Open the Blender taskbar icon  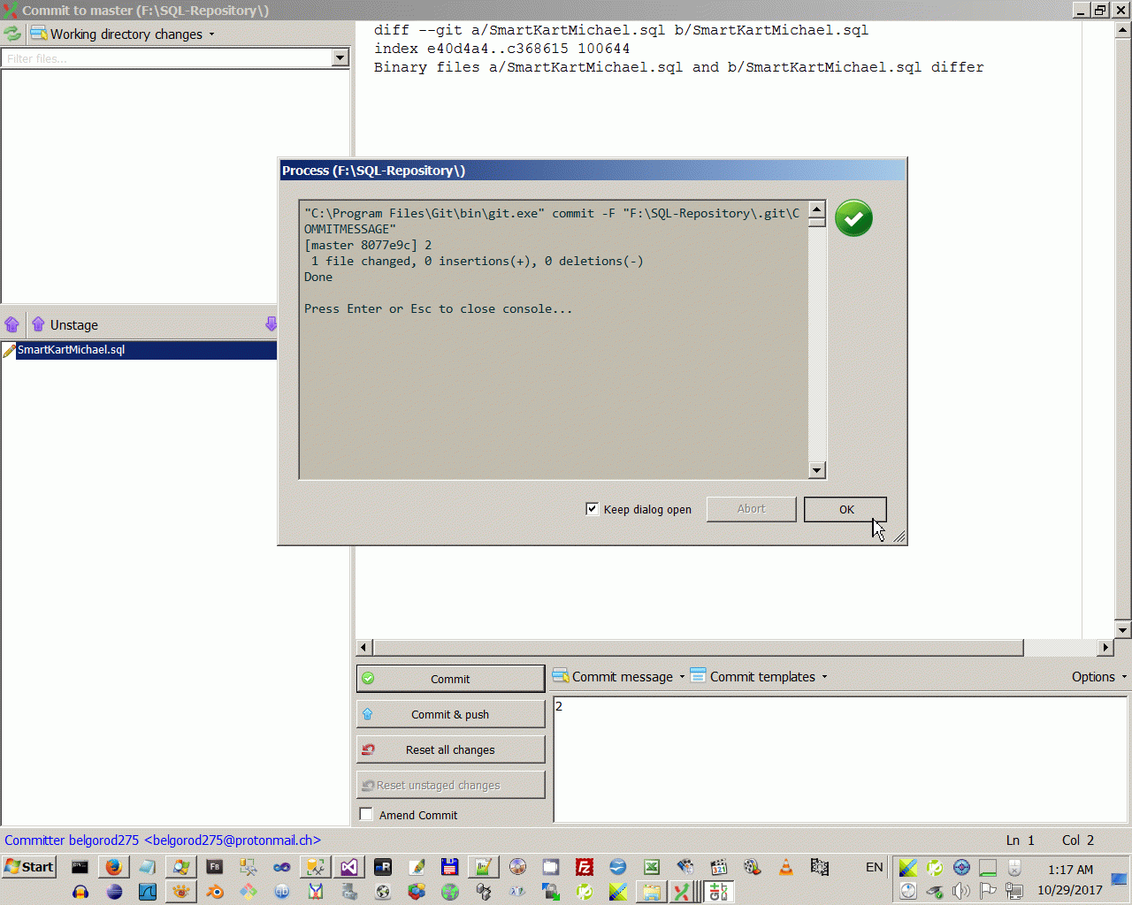214,892
